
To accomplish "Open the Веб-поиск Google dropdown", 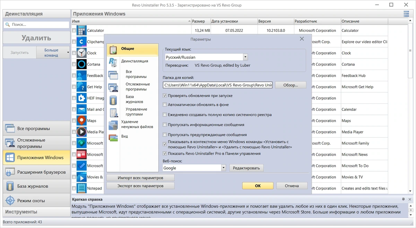I will (224, 168).
